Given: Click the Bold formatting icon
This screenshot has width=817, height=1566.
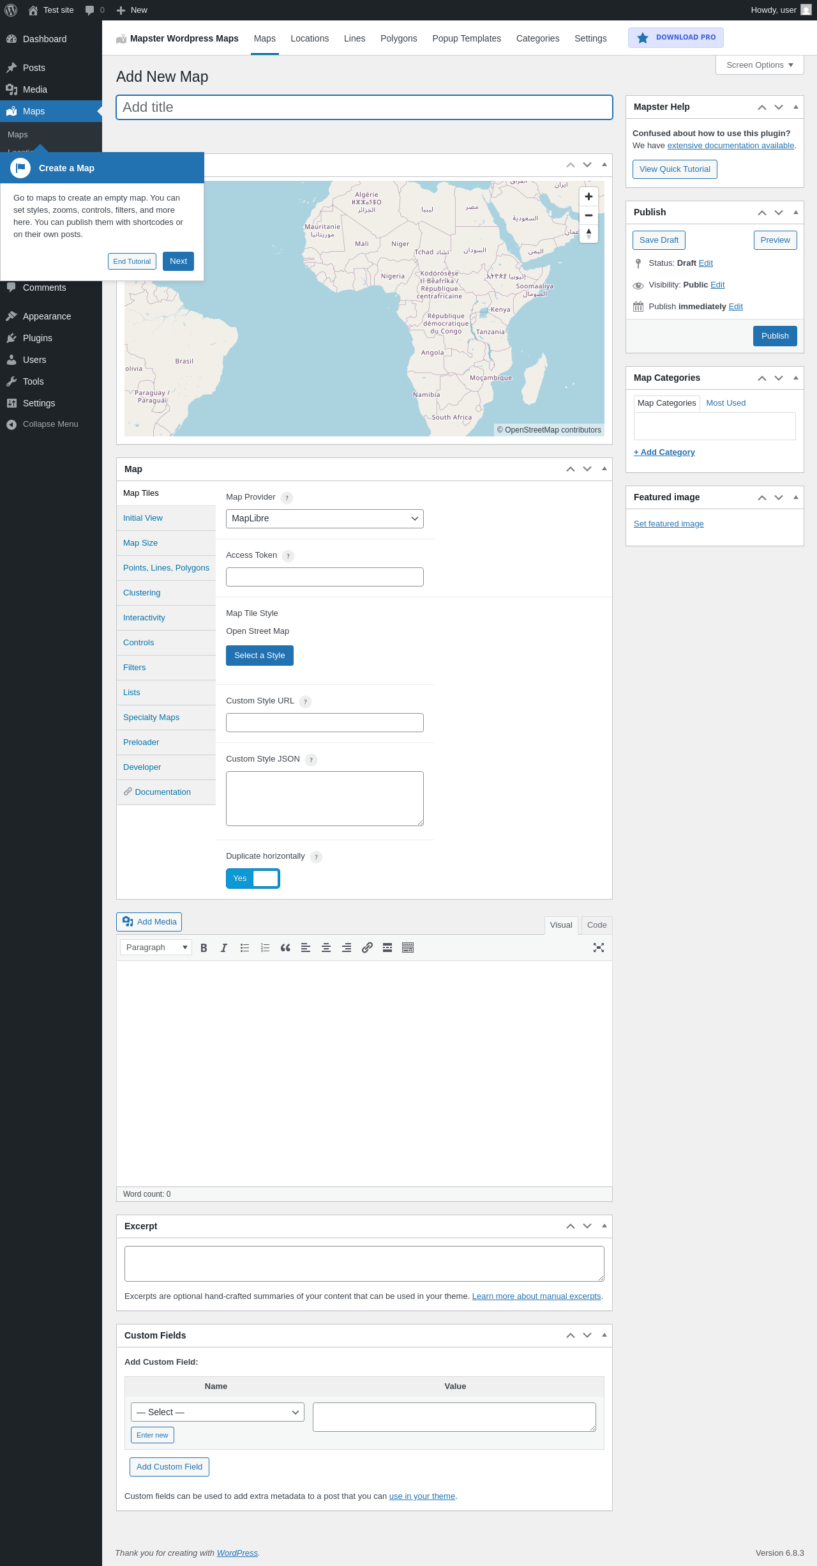Looking at the screenshot, I should coord(204,948).
